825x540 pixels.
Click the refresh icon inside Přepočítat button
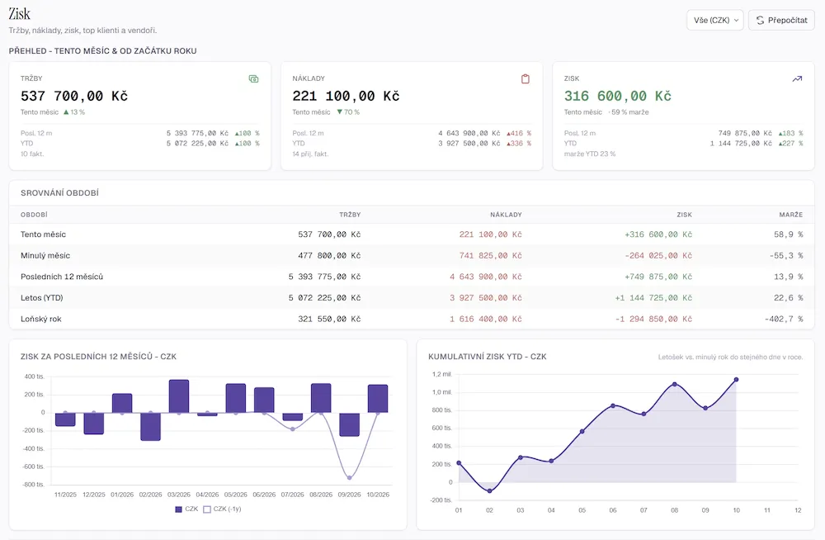[x=761, y=20]
